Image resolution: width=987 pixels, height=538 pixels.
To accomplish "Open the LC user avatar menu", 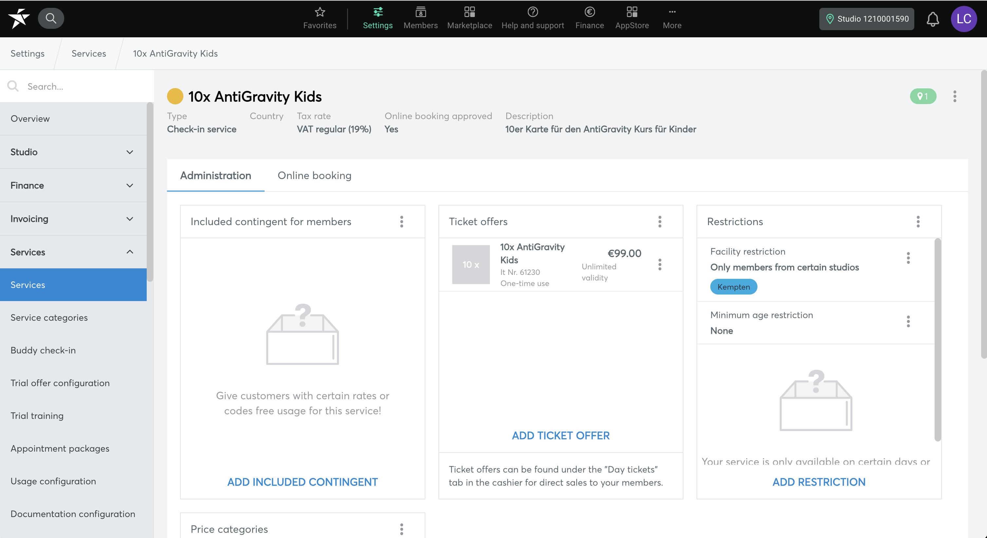I will (x=963, y=19).
